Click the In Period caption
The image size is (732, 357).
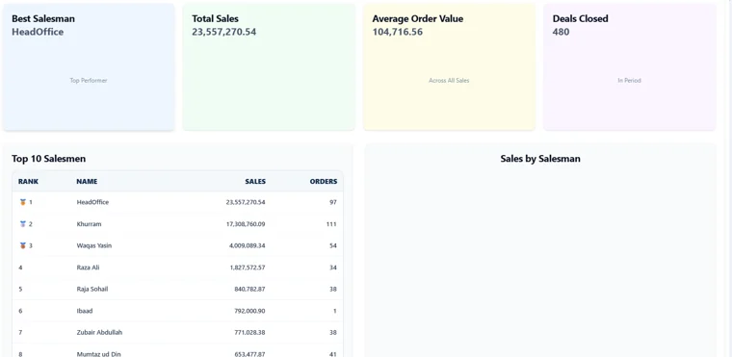click(629, 80)
